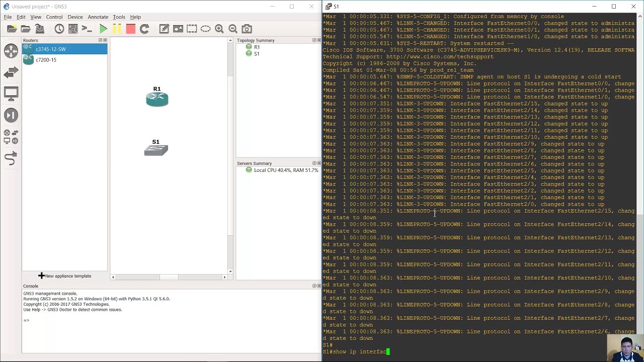644x362 pixels.
Task: Close the Routers panel
Action: [x=105, y=40]
